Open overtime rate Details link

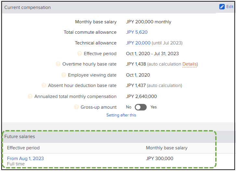189,64
